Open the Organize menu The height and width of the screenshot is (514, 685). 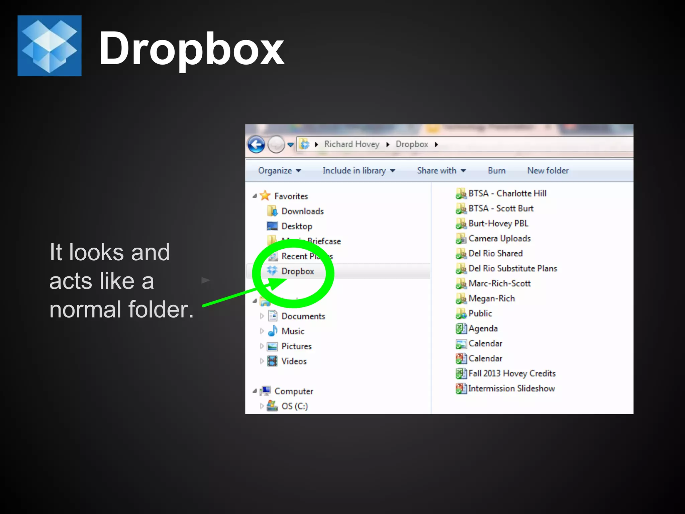tap(279, 171)
